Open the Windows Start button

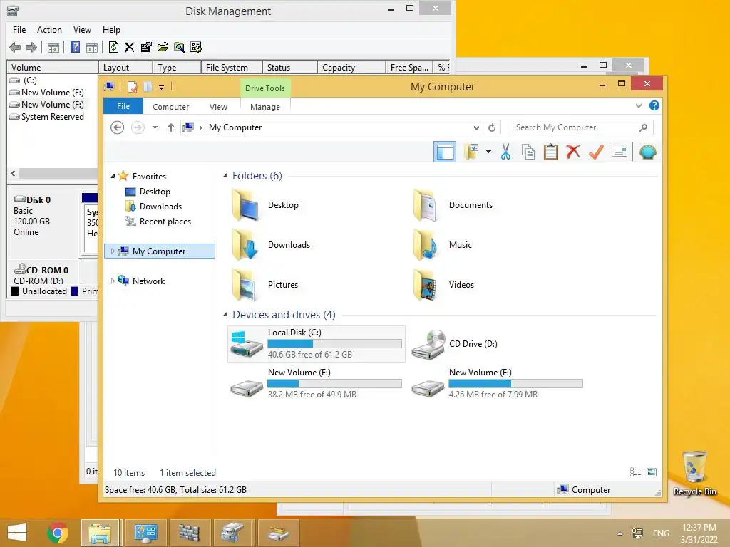coord(17,533)
